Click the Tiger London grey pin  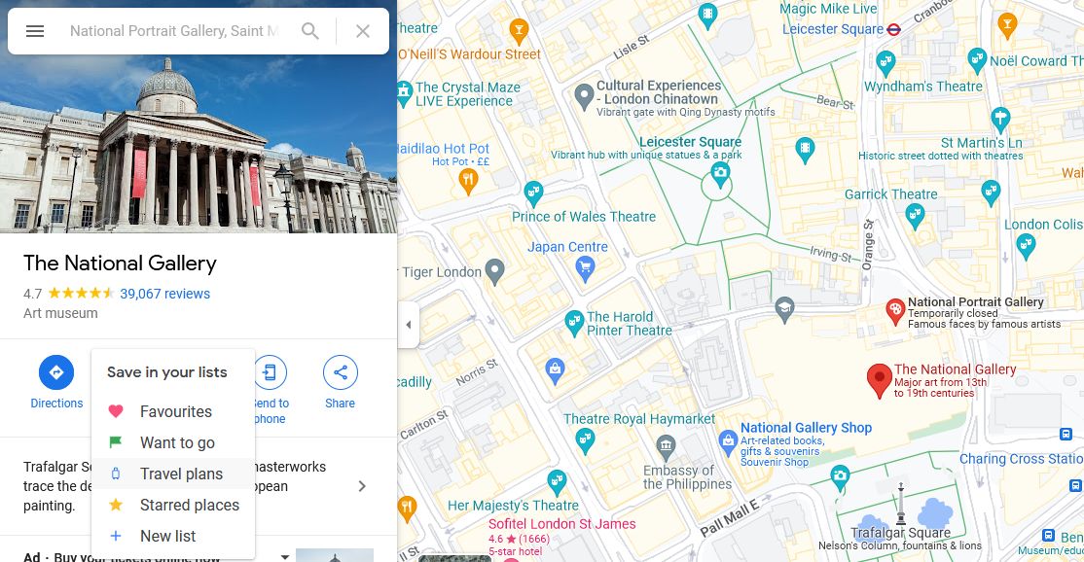(494, 271)
